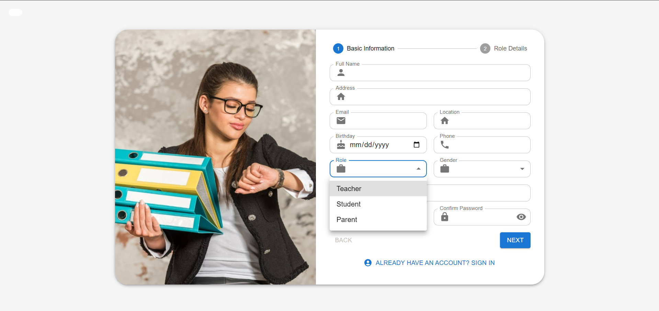Pick Parent from the Role dropdown list
Image resolution: width=659 pixels, height=311 pixels.
pos(347,220)
